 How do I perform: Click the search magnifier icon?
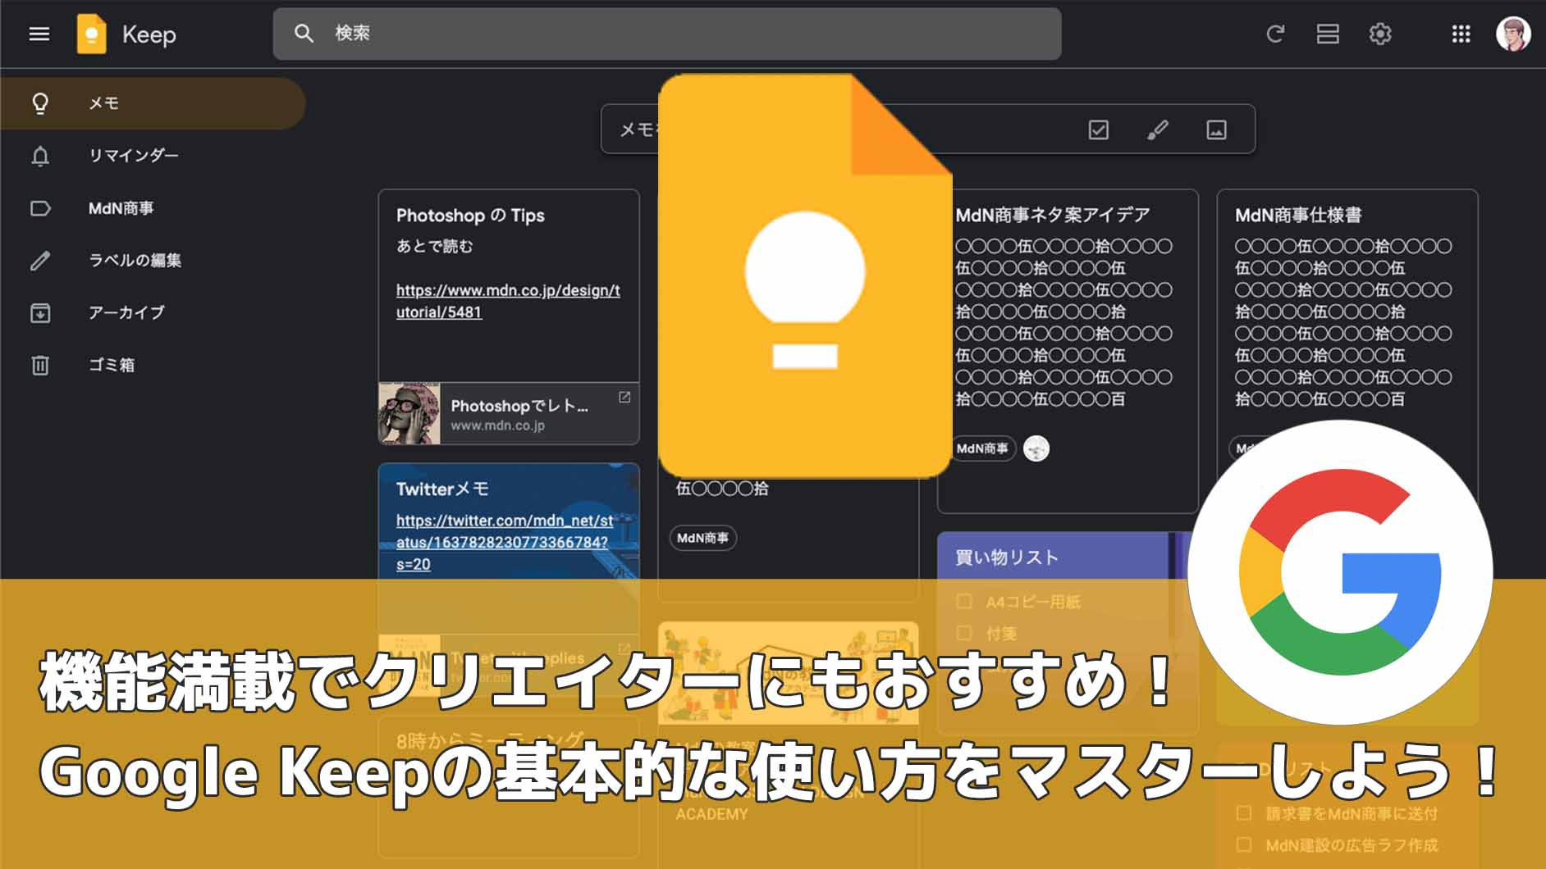(304, 34)
